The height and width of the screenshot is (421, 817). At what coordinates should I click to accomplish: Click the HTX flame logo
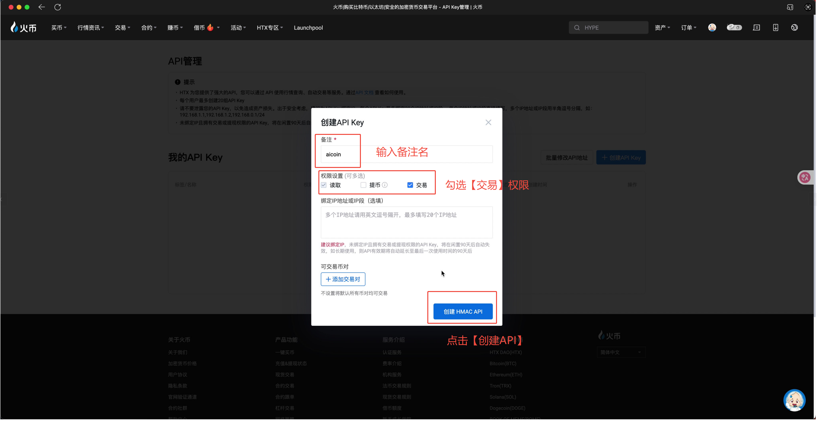tap(23, 27)
